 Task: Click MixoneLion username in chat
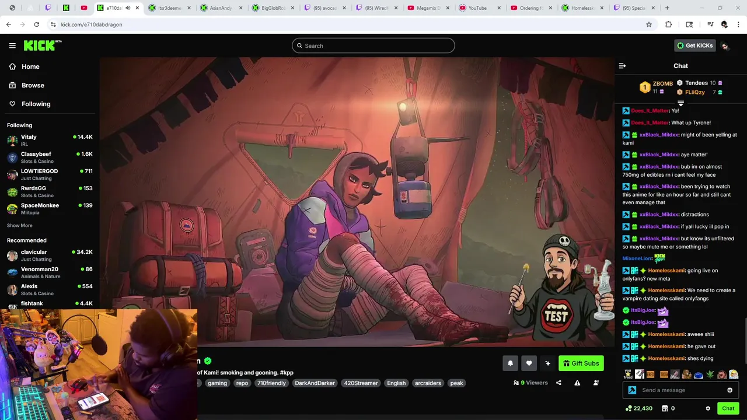(x=637, y=258)
